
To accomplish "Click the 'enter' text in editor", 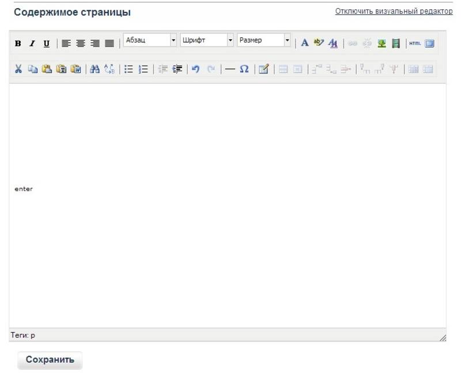I will pos(24,189).
